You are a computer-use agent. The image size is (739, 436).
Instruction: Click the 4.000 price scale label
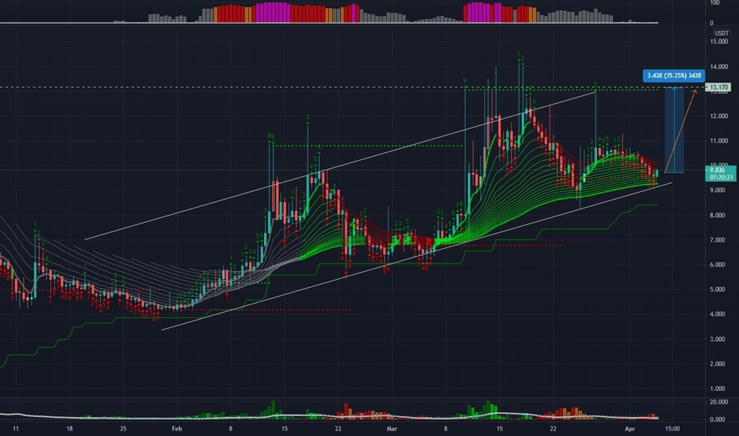point(719,315)
